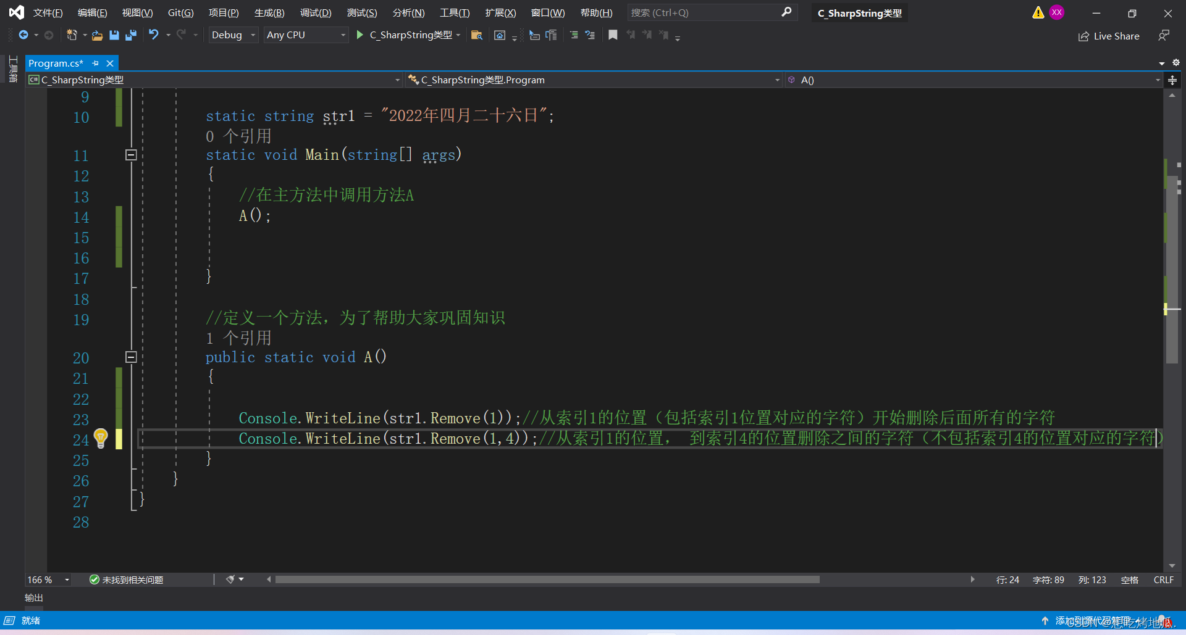The width and height of the screenshot is (1186, 635).
Task: Collapse method A at line 20
Action: tap(131, 357)
